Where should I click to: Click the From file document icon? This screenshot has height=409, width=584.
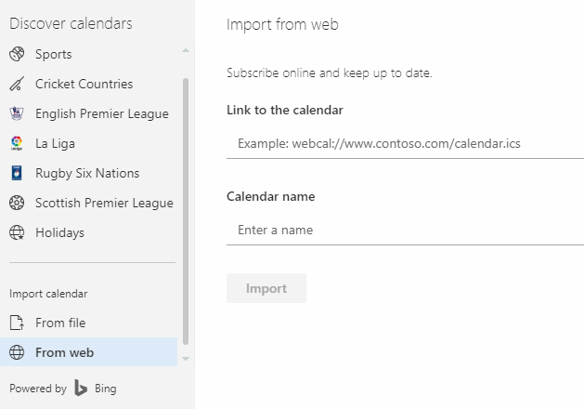[16, 323]
